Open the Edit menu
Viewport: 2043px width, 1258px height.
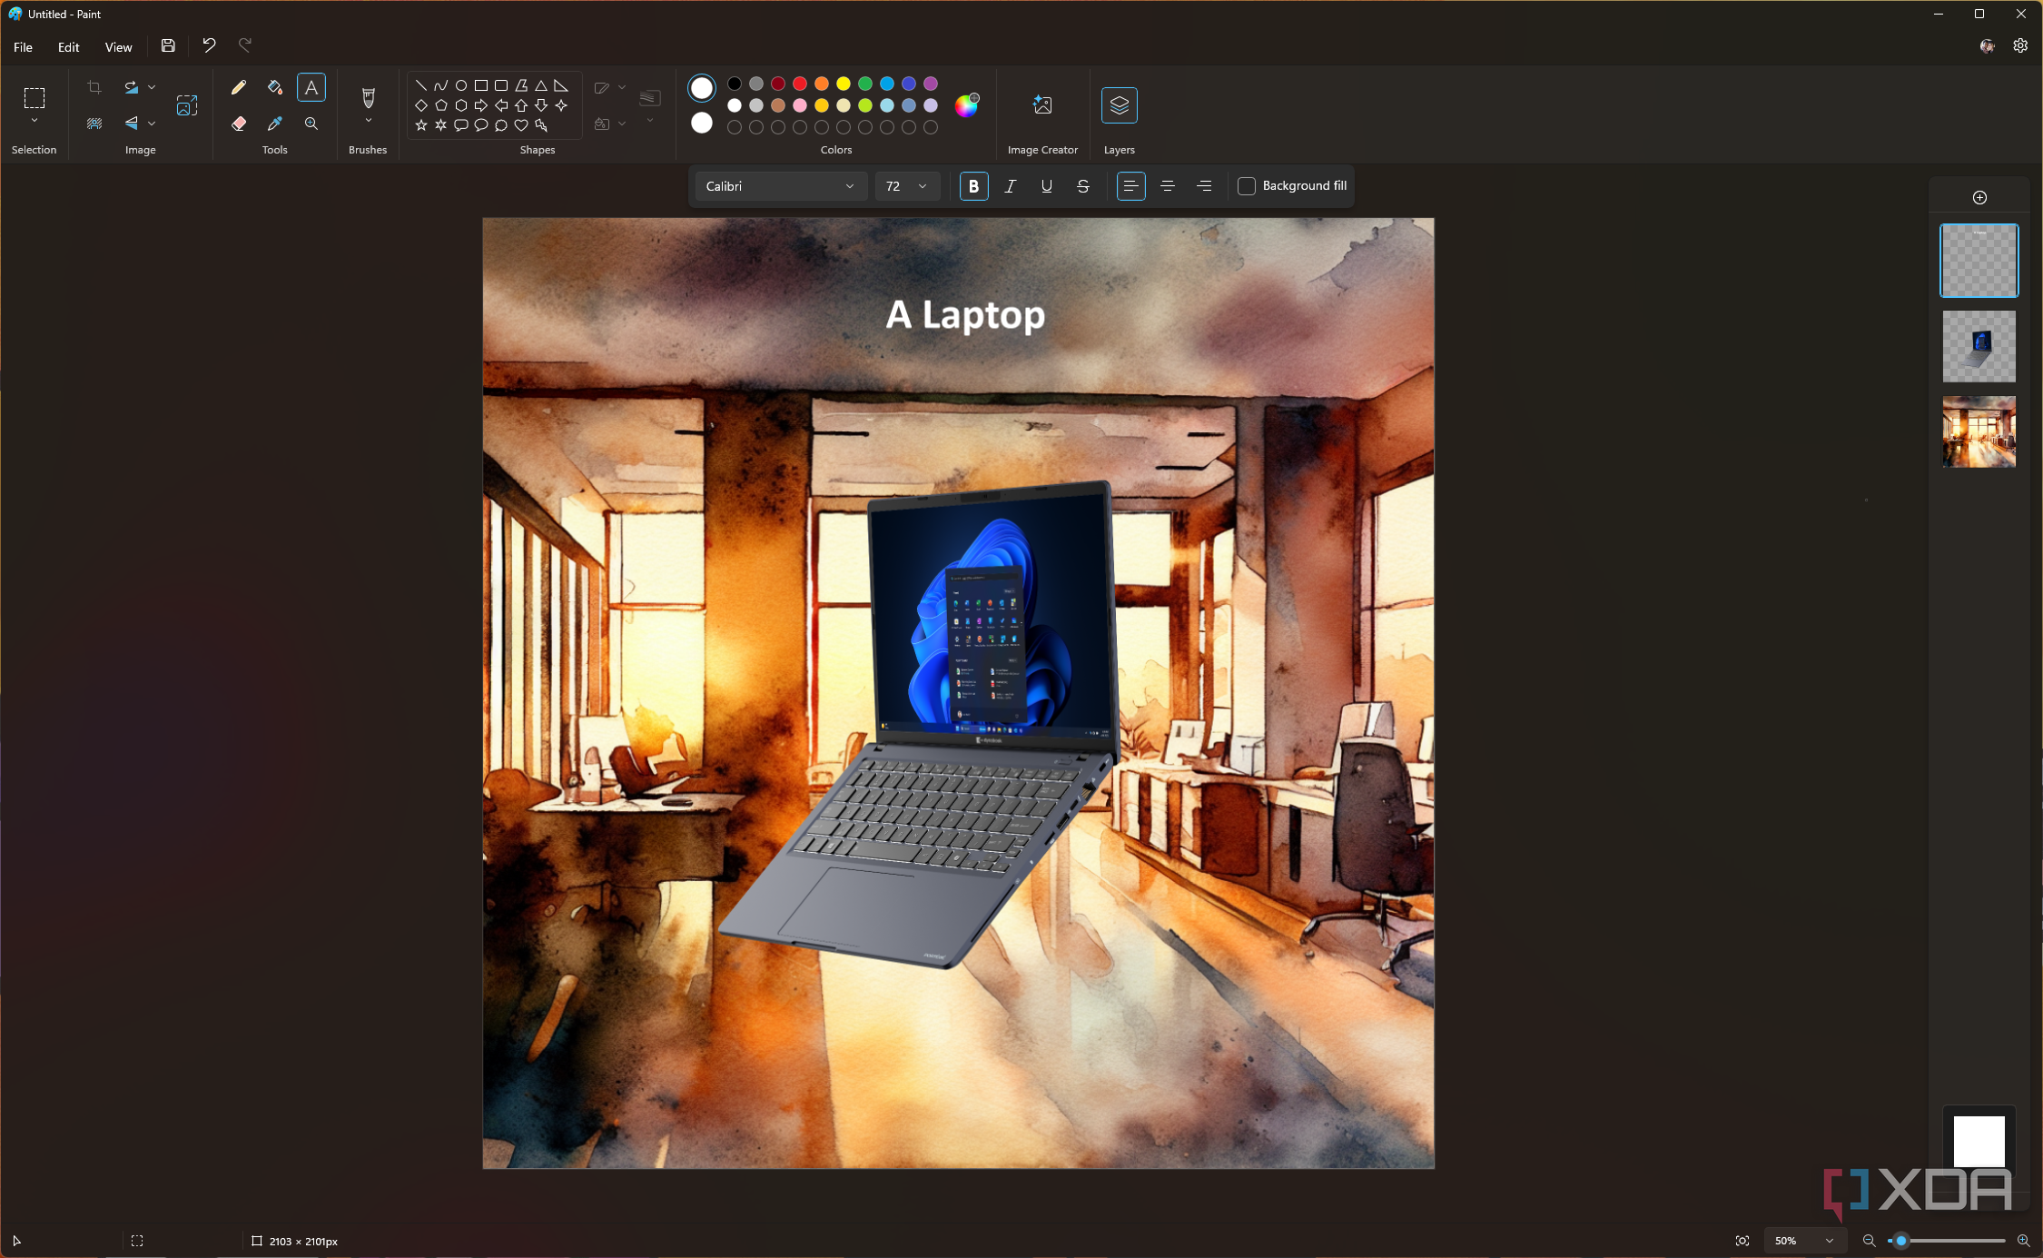68,47
